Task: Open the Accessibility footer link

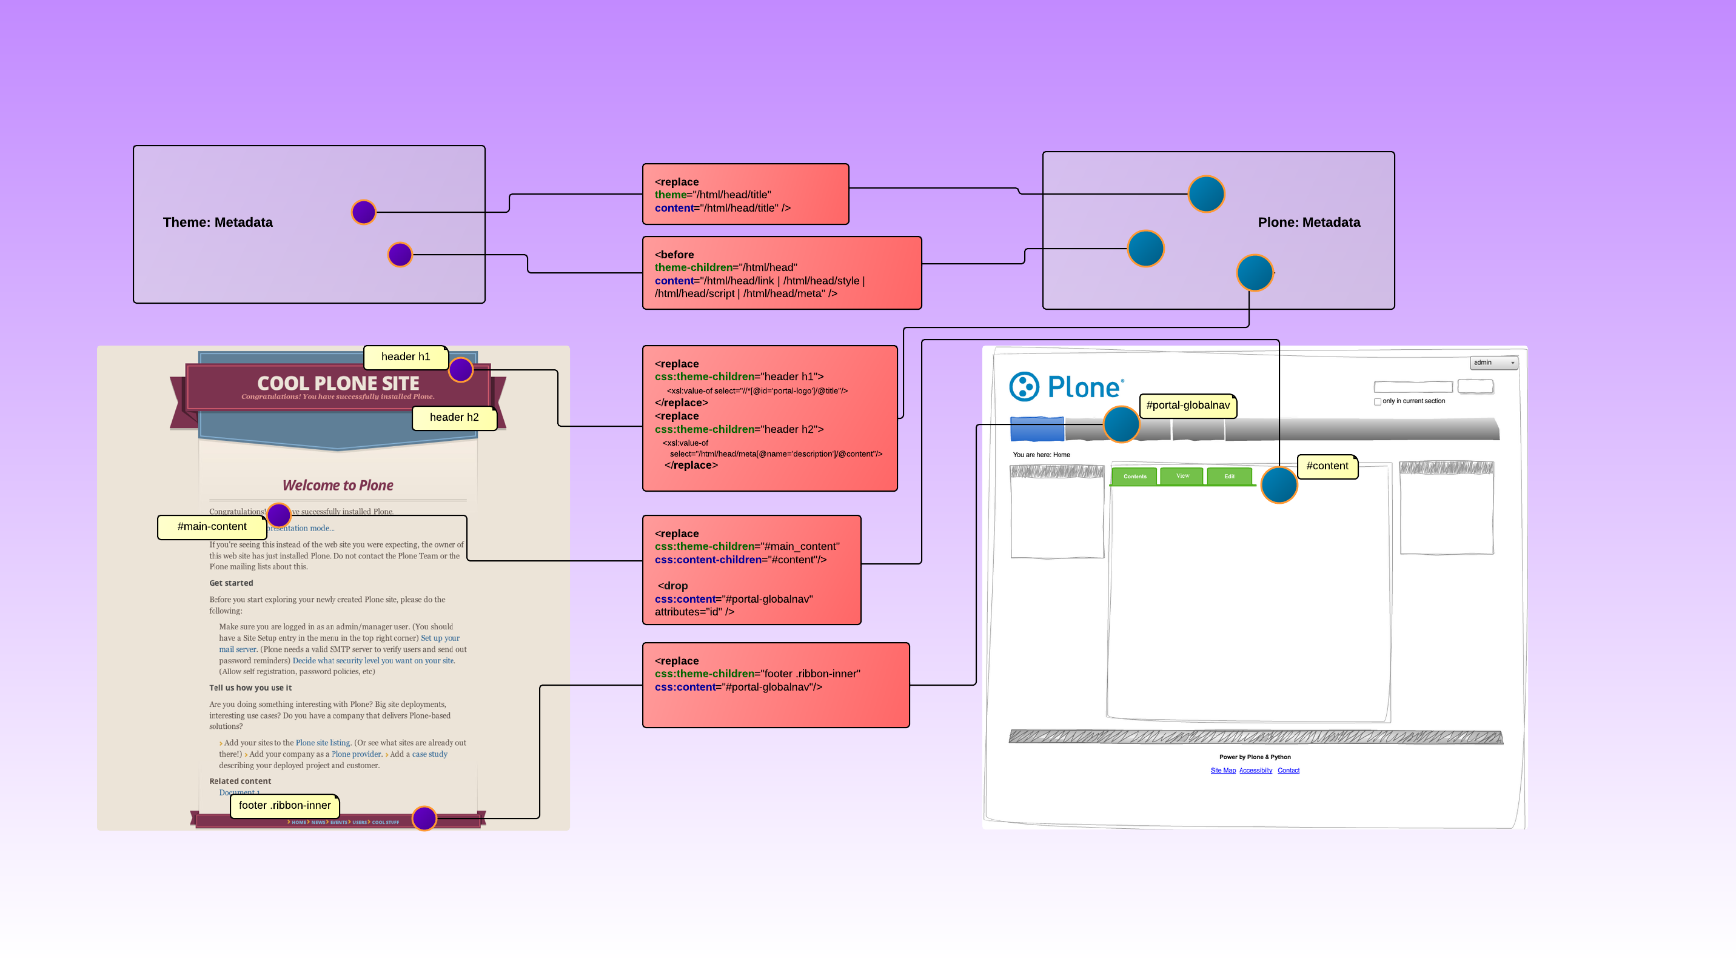Action: 1256,770
